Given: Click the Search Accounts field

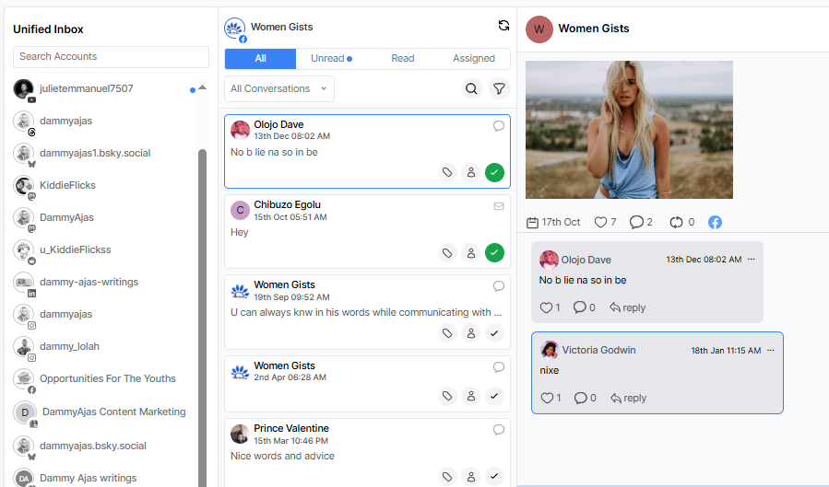Looking at the screenshot, I should 111,57.
